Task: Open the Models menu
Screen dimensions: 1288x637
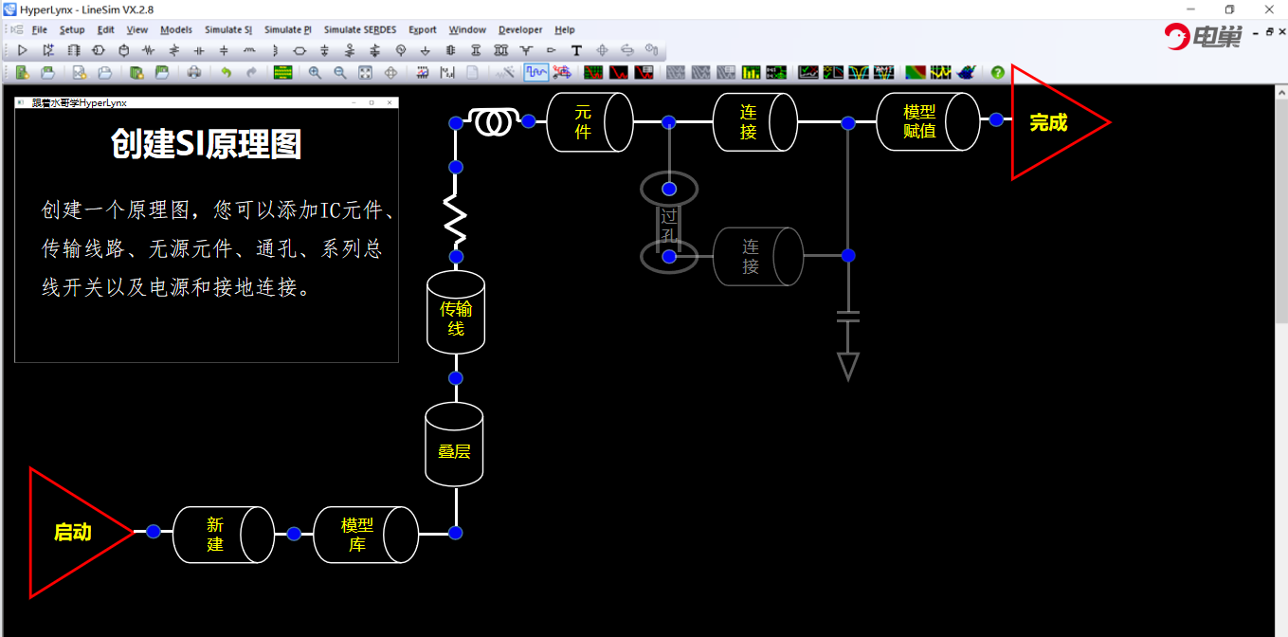Action: [176, 30]
